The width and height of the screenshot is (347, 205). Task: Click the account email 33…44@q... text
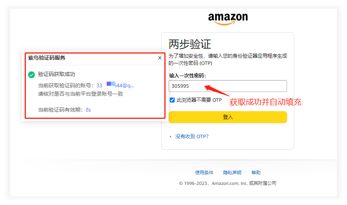pos(115,85)
